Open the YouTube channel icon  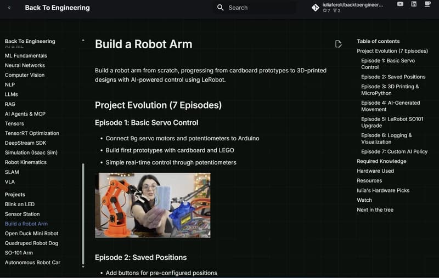point(400,4)
